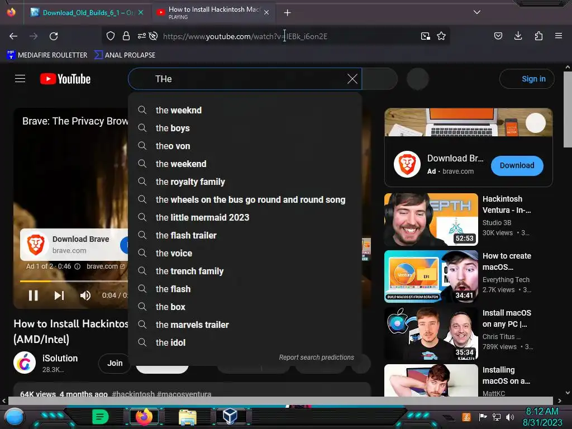Select suggestion 'the little mermaid 2023'

pos(245,217)
